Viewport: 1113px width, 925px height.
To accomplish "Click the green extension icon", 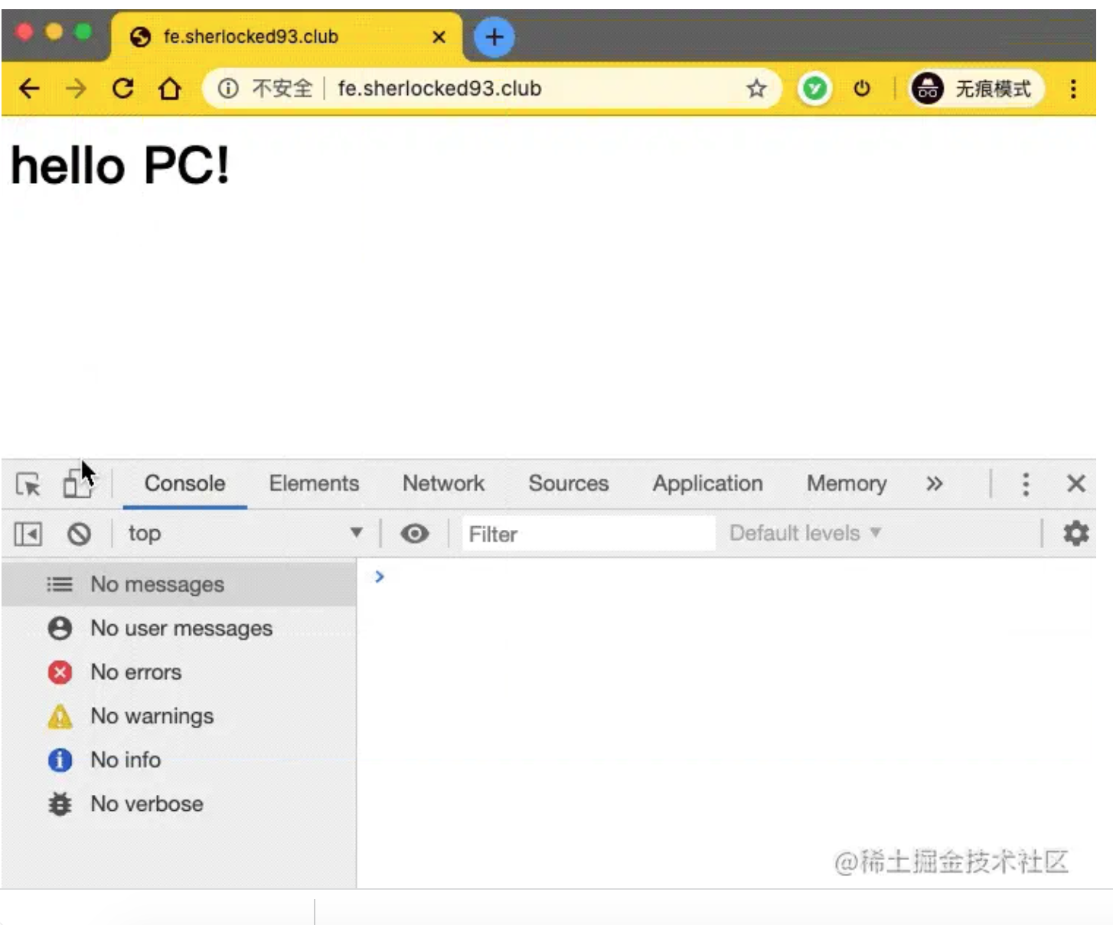I will (814, 89).
